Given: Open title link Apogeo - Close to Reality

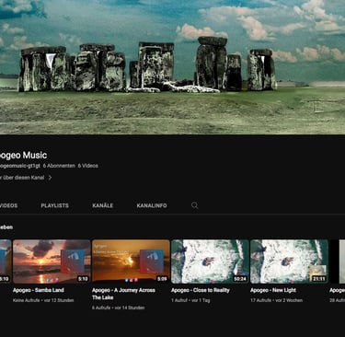Looking at the screenshot, I should tap(201, 290).
